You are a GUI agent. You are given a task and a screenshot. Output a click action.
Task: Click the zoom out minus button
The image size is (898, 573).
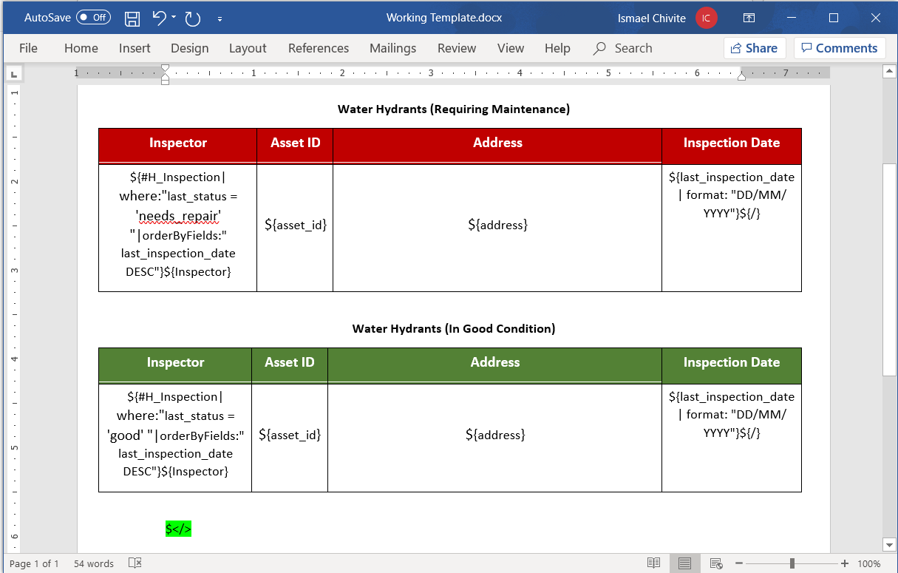coord(739,563)
